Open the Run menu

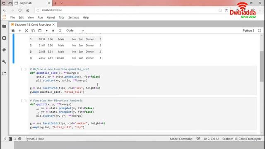[x=40, y=17]
